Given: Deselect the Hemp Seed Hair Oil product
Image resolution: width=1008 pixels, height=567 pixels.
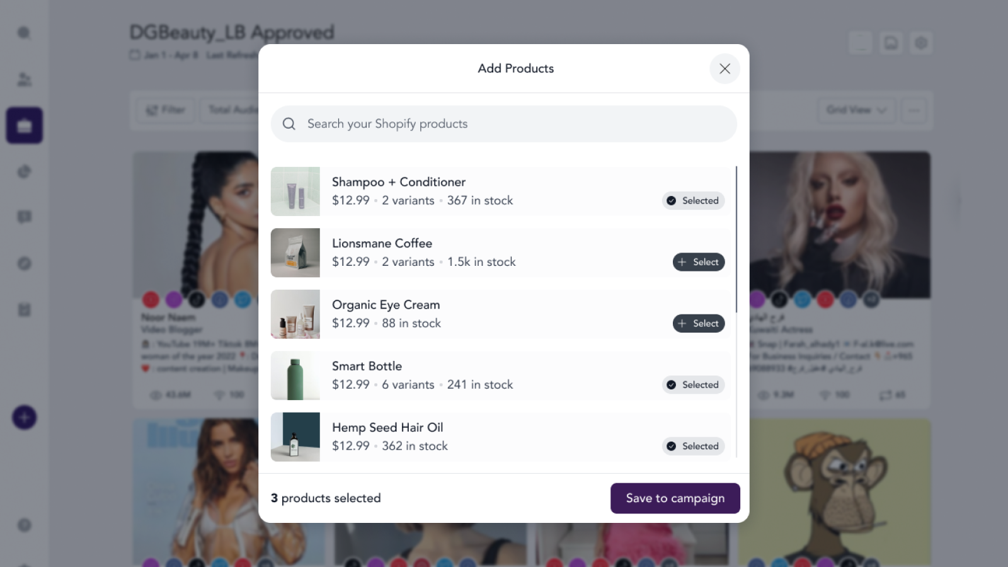Looking at the screenshot, I should 693,446.
